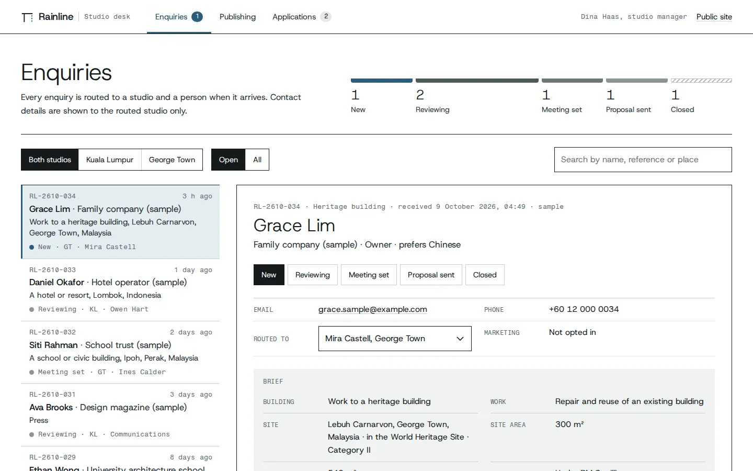Set enquiry status to Reviewing

tap(313, 275)
